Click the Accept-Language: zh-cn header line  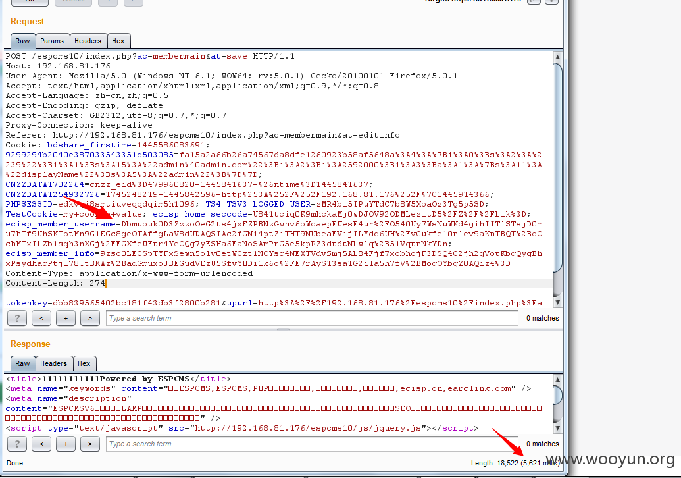click(87, 95)
